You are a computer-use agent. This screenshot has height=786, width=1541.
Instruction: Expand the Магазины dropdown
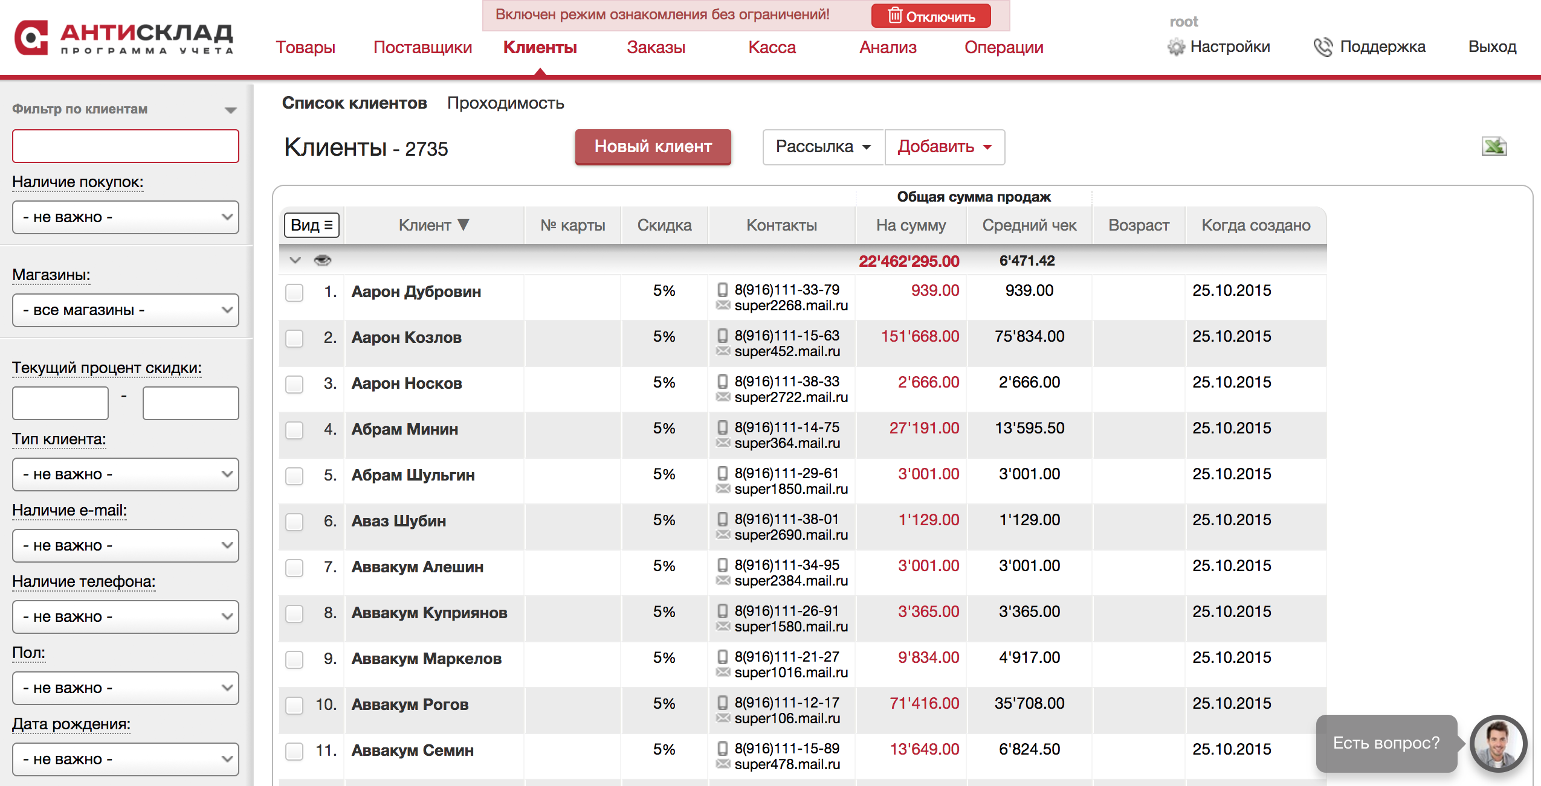coord(126,310)
